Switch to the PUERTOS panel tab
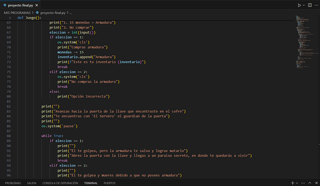320x186 pixels. 109,183
